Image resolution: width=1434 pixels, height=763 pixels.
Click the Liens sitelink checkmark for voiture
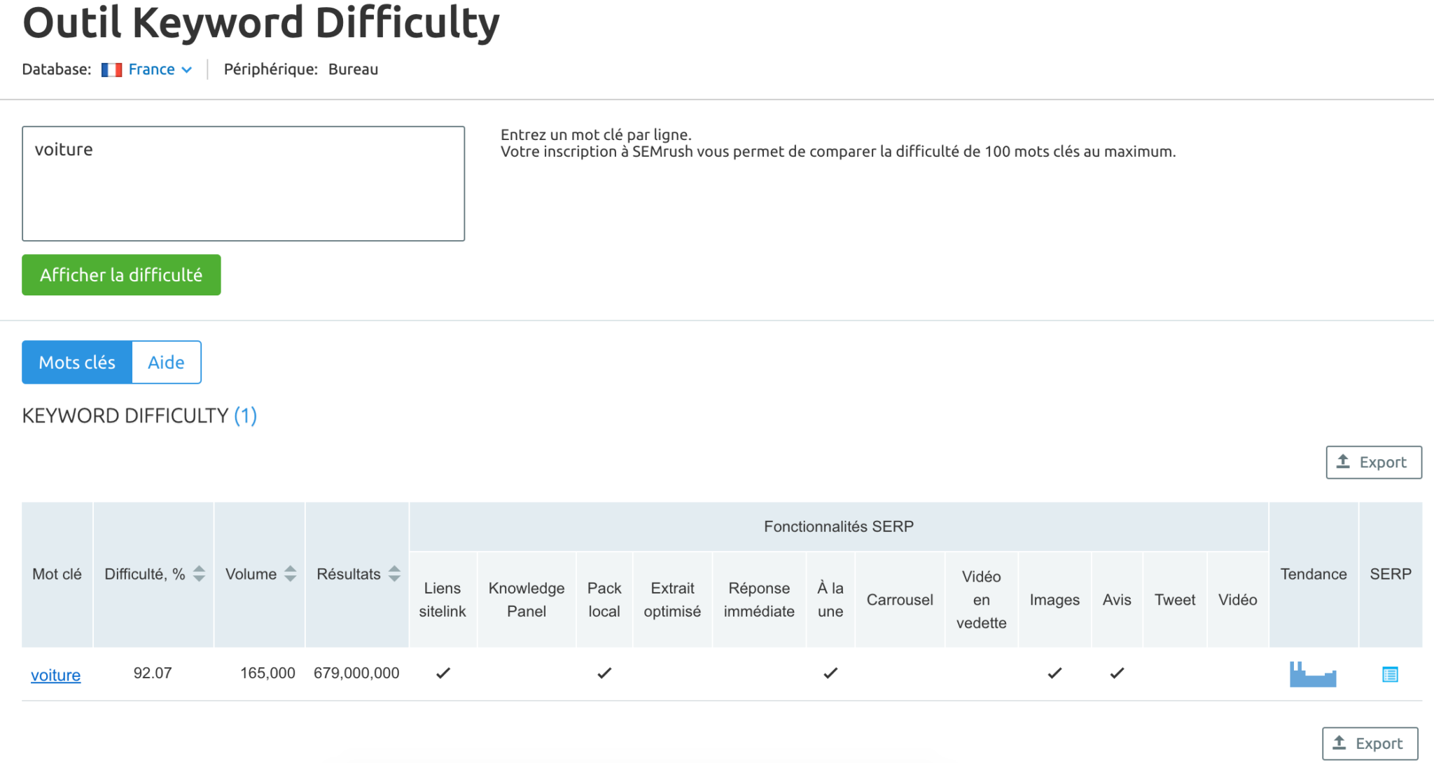[x=443, y=673]
